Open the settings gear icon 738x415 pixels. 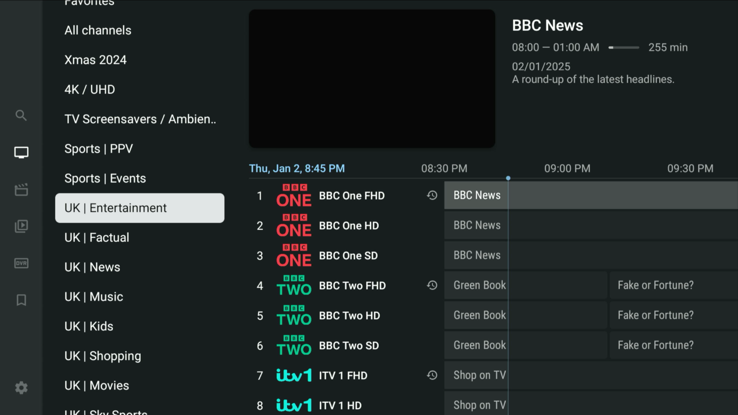tap(21, 388)
